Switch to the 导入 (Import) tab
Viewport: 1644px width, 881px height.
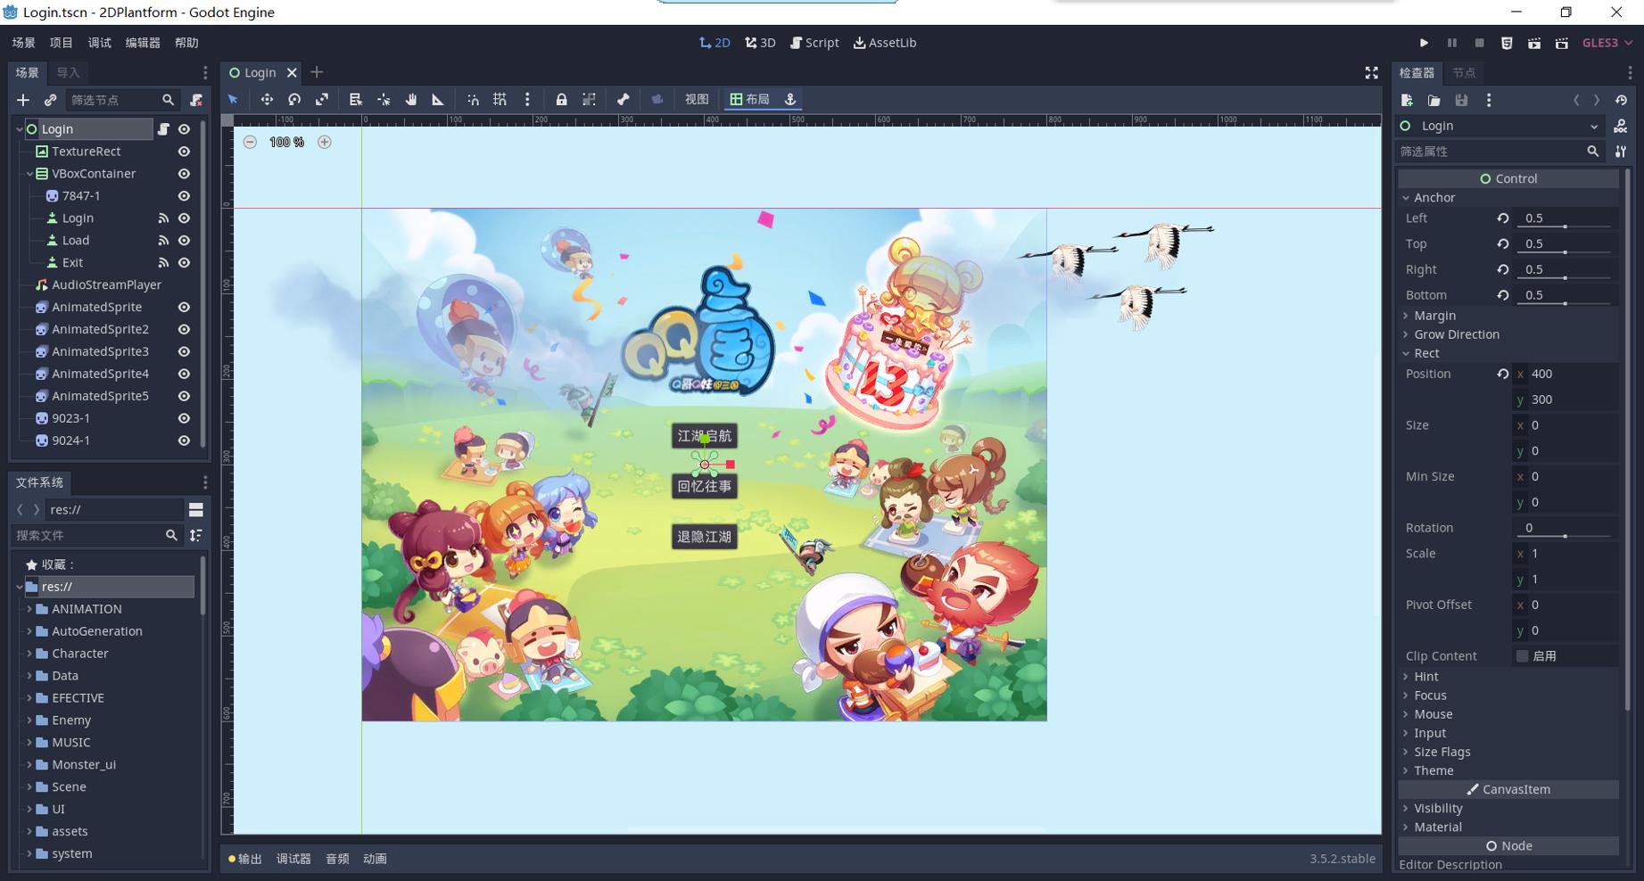pos(68,73)
